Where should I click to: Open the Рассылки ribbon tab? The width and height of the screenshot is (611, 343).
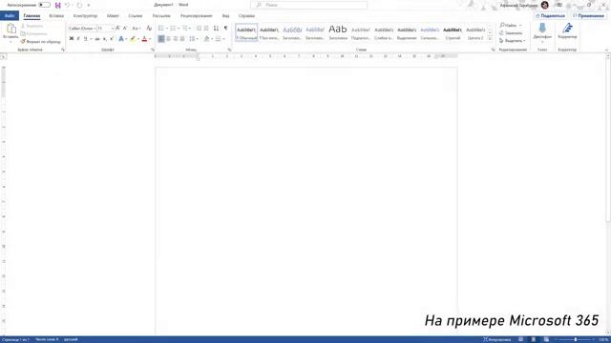click(161, 16)
